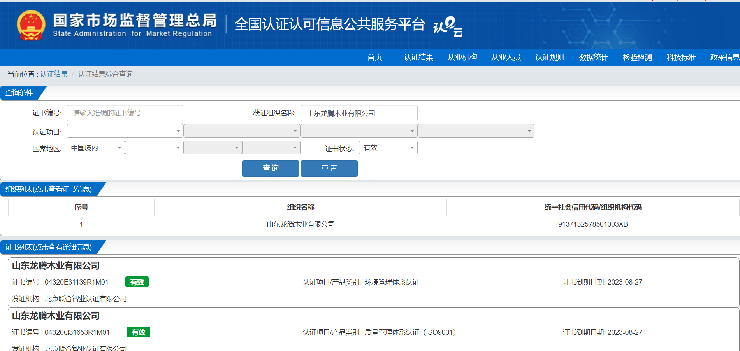
Task: Select 检验检测 in the nav bar
Action: pos(637,57)
